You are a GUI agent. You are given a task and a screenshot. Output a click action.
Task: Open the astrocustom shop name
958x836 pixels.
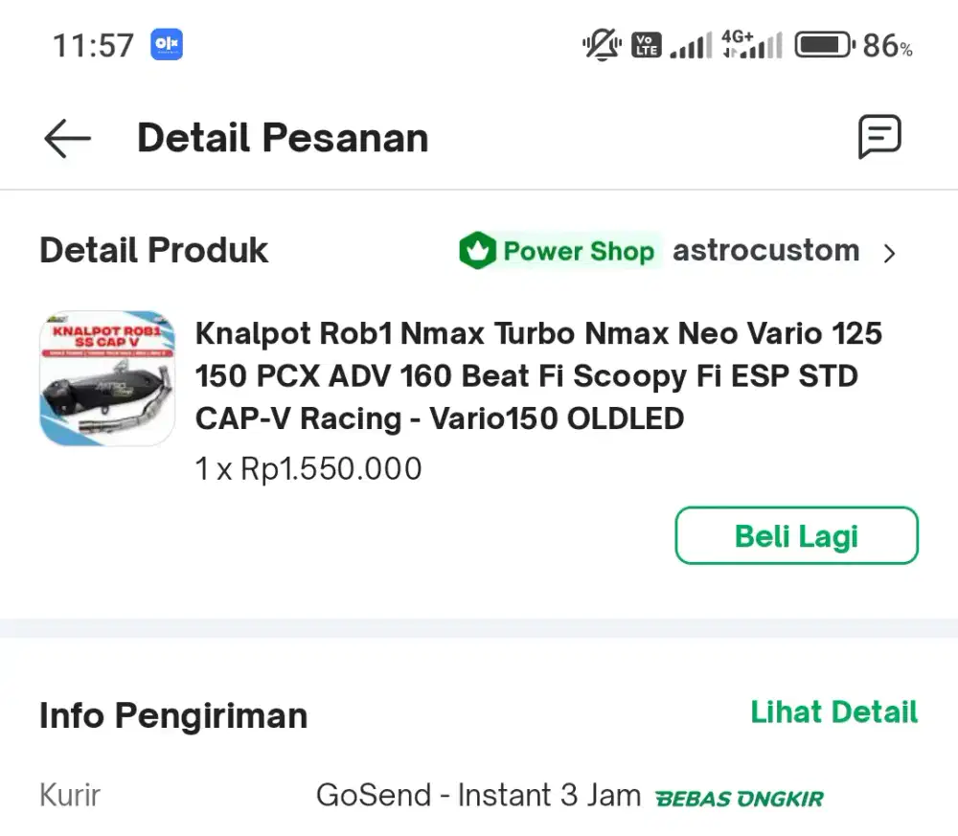click(765, 251)
